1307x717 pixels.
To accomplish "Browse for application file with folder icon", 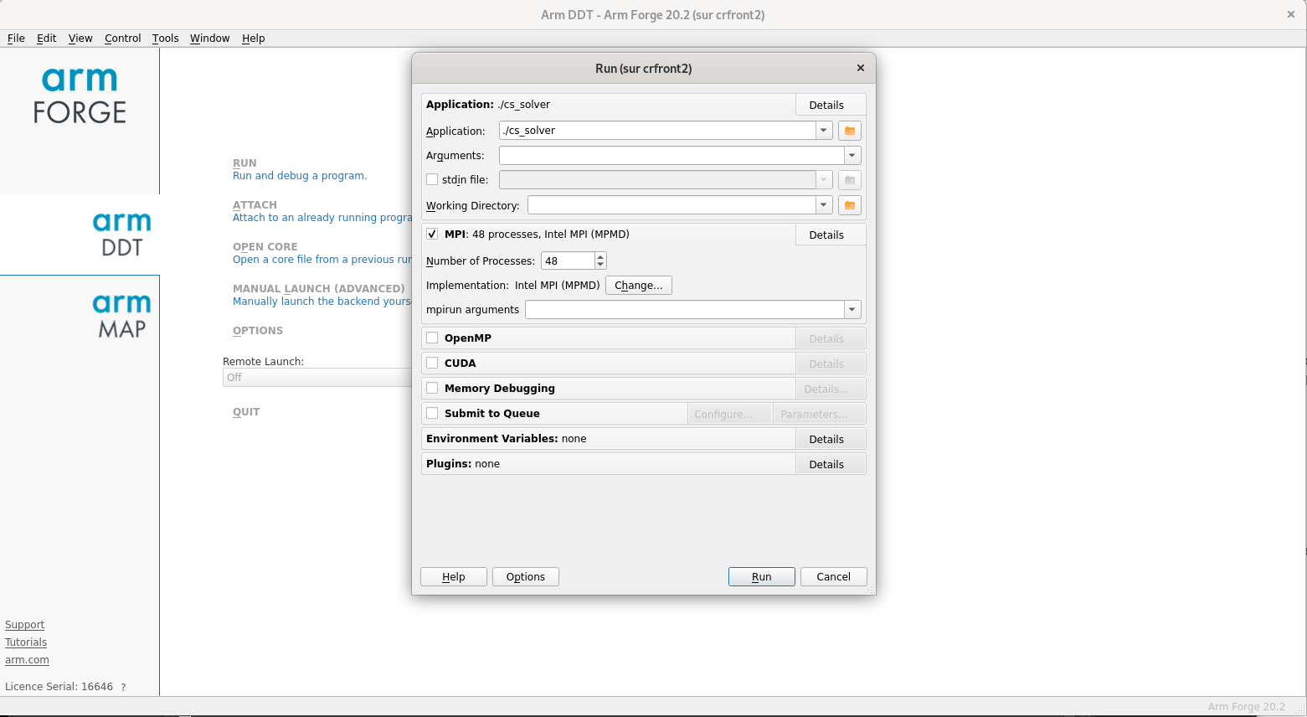I will click(x=850, y=131).
